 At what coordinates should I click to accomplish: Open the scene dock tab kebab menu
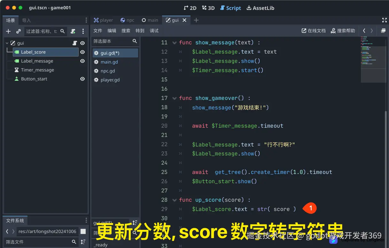click(86, 20)
